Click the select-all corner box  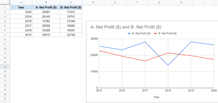[x=5, y=2]
